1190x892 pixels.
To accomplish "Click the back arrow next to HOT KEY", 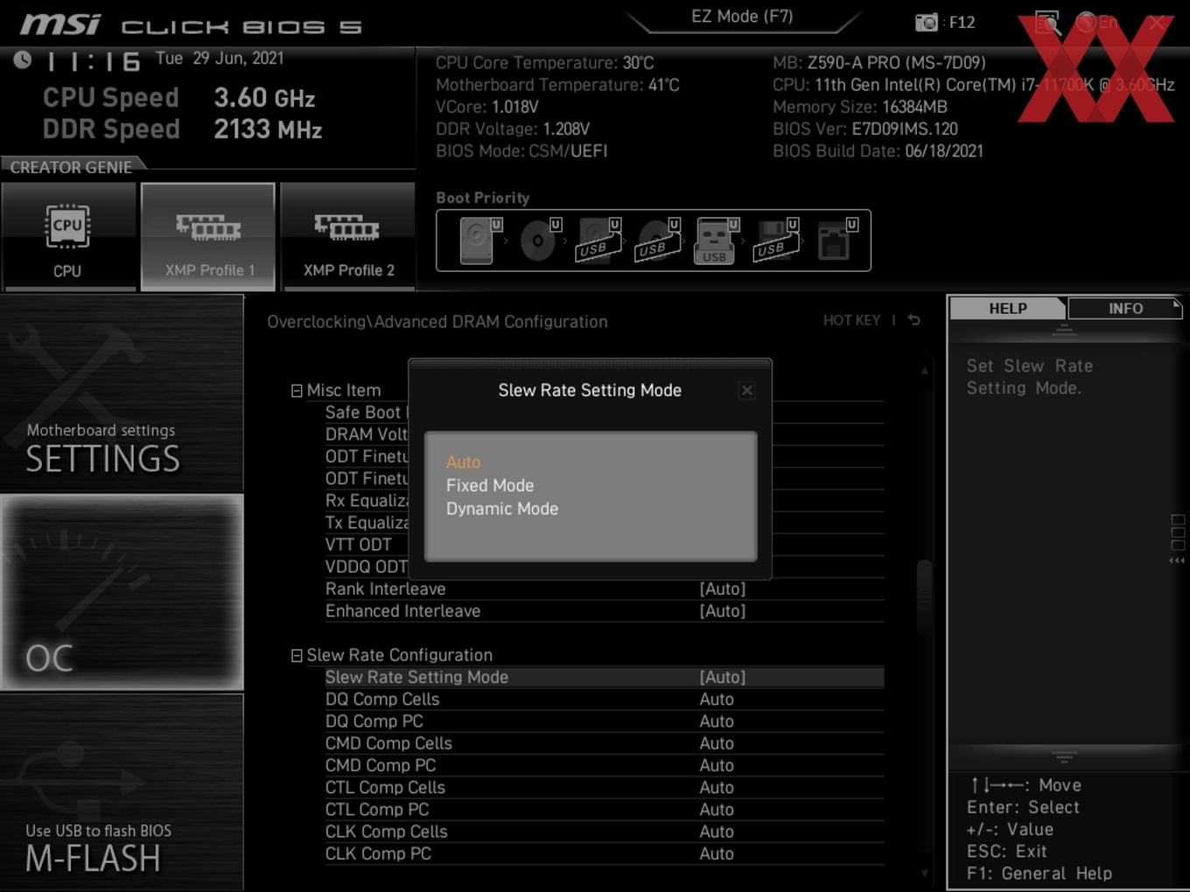I will click(913, 320).
